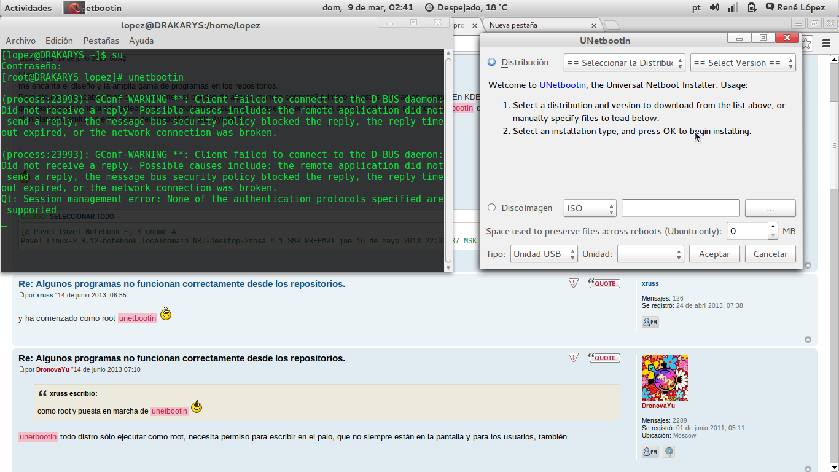Click the PM icon under DronovaYu
Screen dimensions: 839x472
[650, 452]
